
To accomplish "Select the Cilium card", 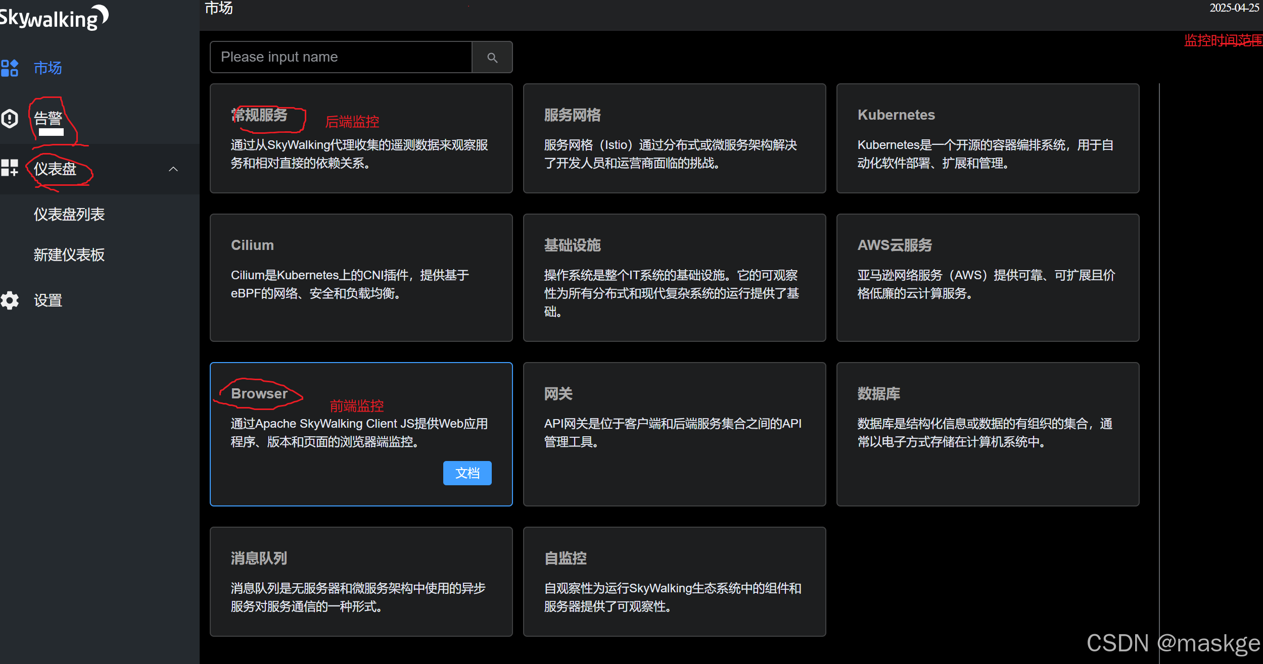I will tap(361, 278).
